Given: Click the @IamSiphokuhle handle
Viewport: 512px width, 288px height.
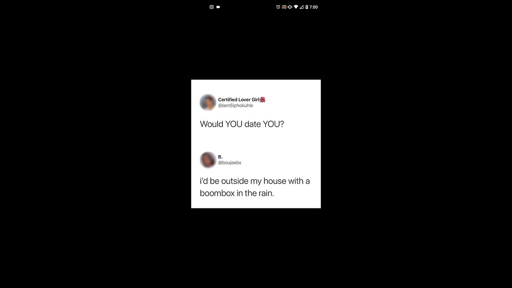Looking at the screenshot, I should pos(236,106).
